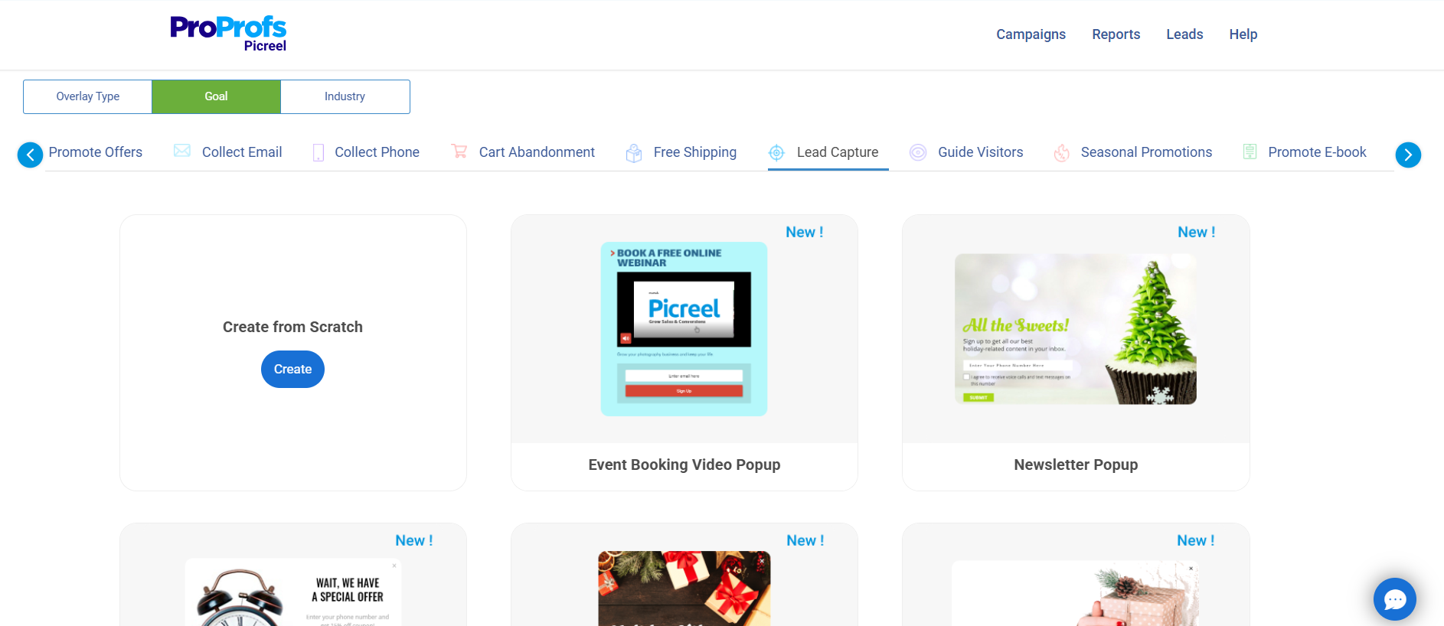This screenshot has width=1444, height=626.
Task: Click the Seasonal Promotions flame icon
Action: tap(1061, 153)
